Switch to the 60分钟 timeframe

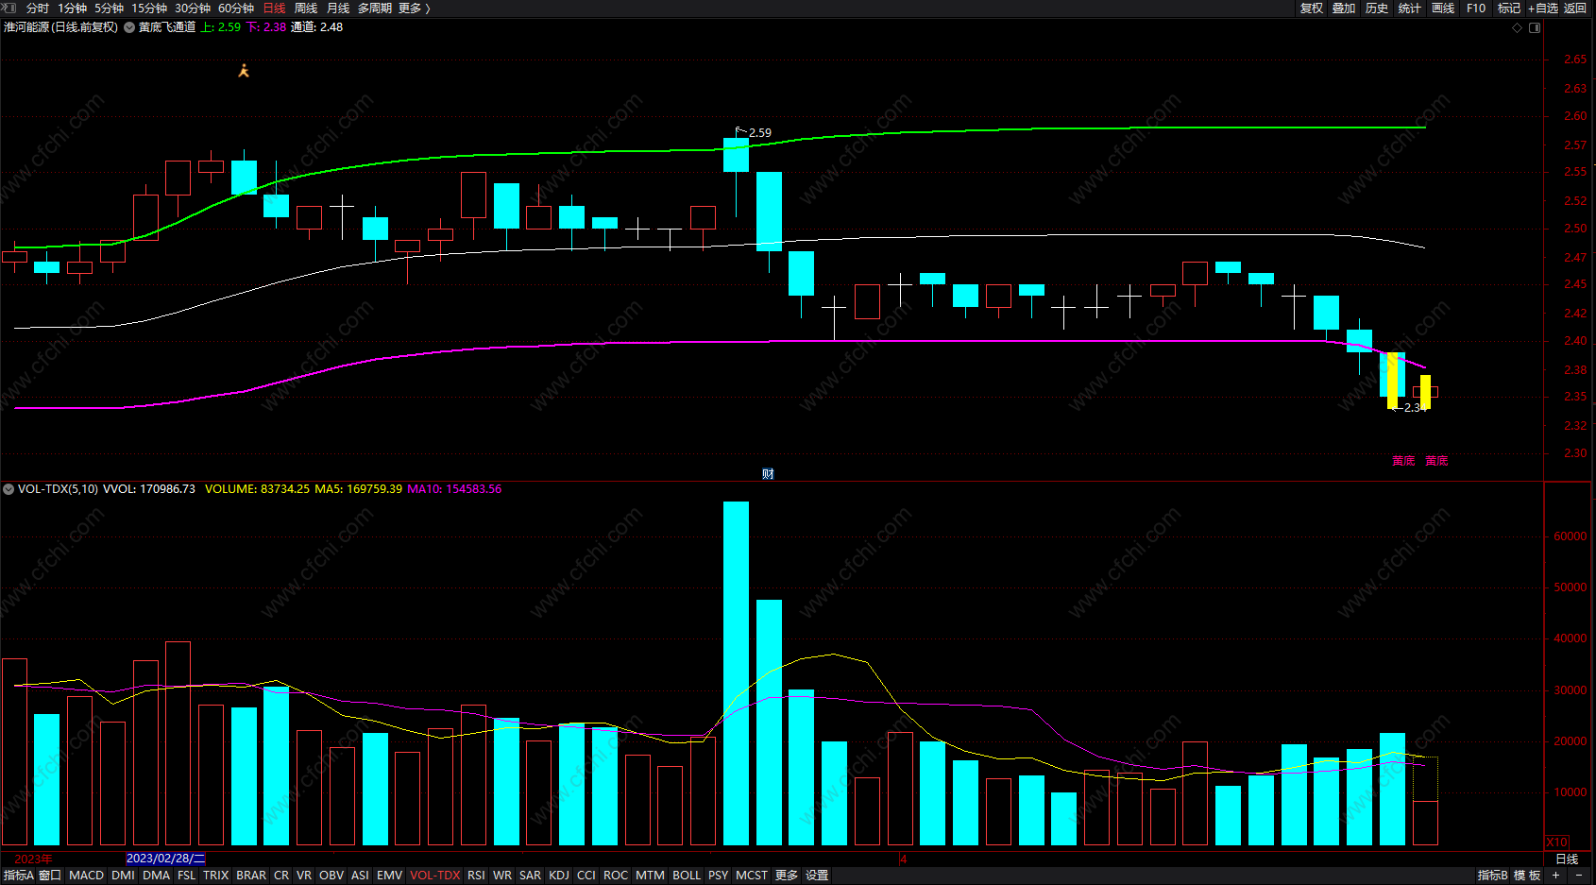[x=236, y=8]
